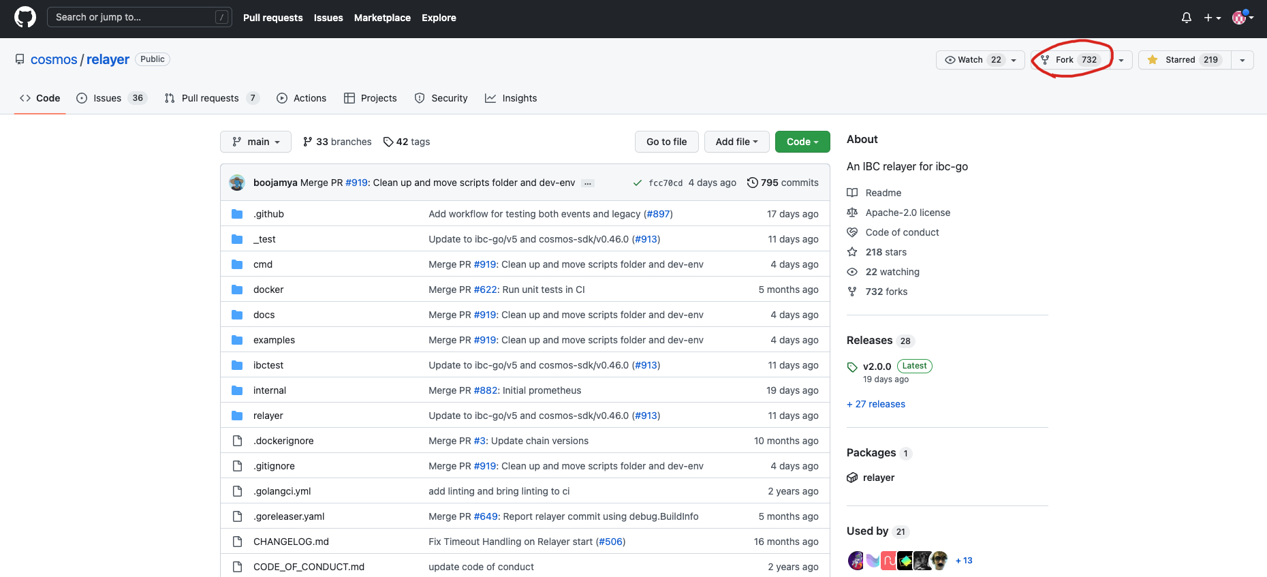
Task: View the 22 watching list
Action: [883, 272]
